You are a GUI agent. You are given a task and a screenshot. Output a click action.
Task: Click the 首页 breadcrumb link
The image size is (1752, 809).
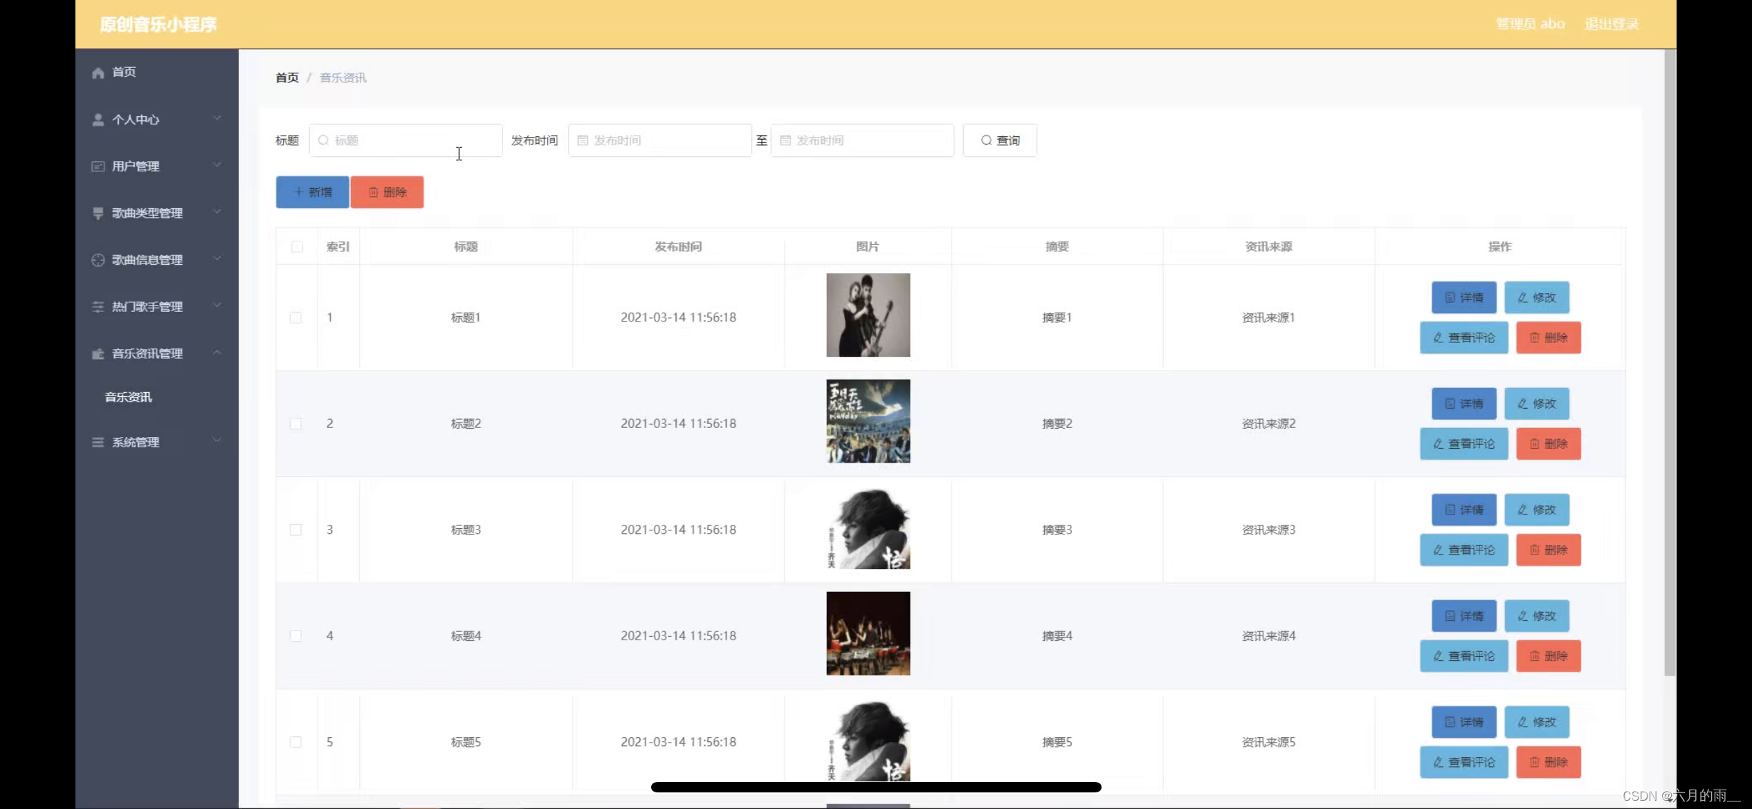286,77
